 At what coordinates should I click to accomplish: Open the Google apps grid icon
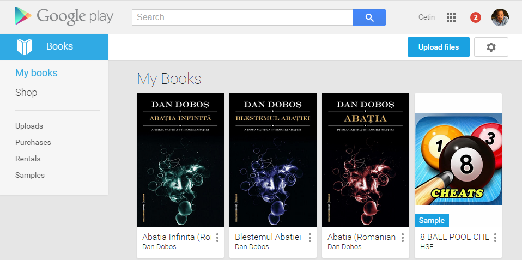pos(451,17)
